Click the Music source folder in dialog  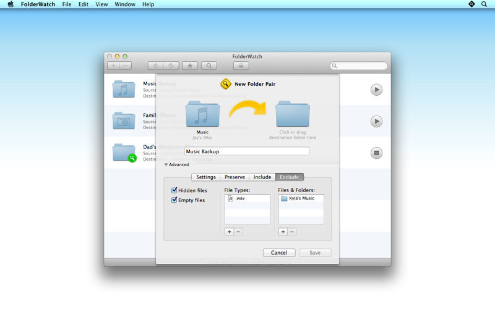(x=202, y=114)
